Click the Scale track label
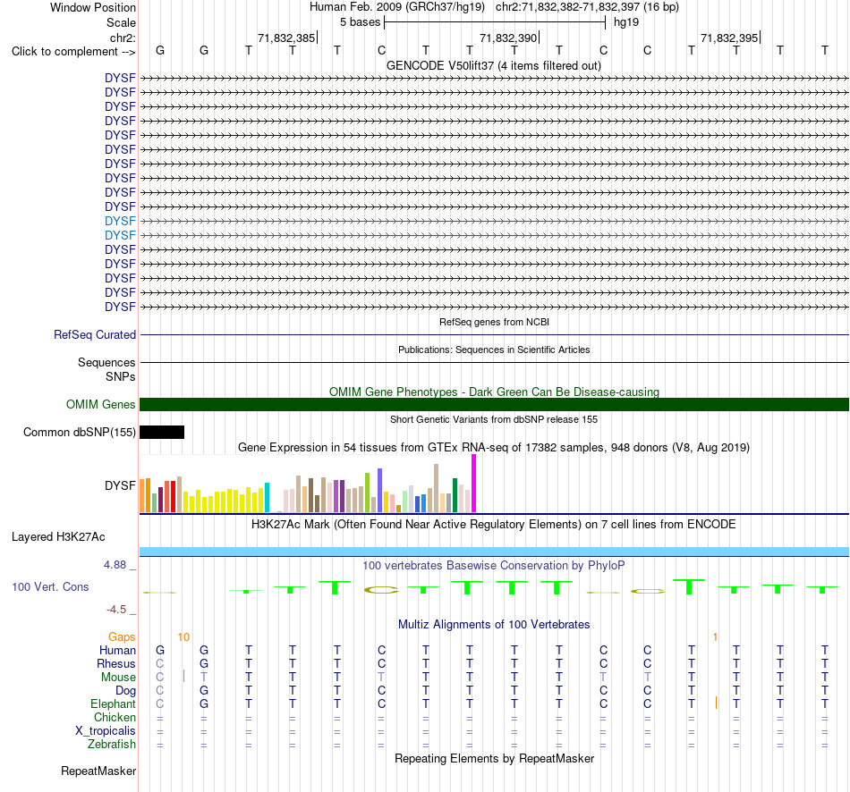Screen dimensions: 850x792 [121, 22]
